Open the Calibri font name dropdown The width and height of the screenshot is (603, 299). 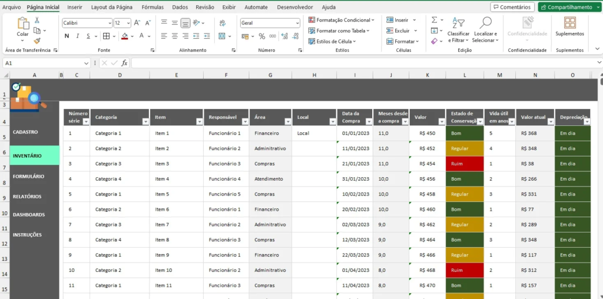click(x=110, y=23)
